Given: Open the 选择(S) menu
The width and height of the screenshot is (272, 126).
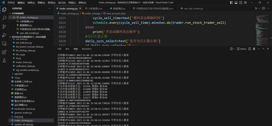Looking at the screenshot, I should (x=31, y=3).
